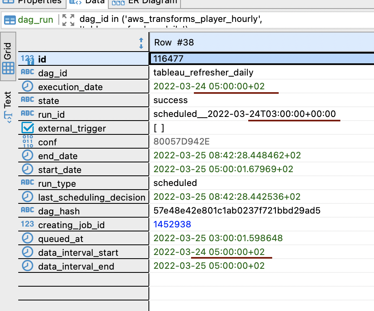Select last_scheduling_decision value 2022-03-25 08:42:28.442536+02
The height and width of the screenshot is (311, 374).
coord(227,197)
